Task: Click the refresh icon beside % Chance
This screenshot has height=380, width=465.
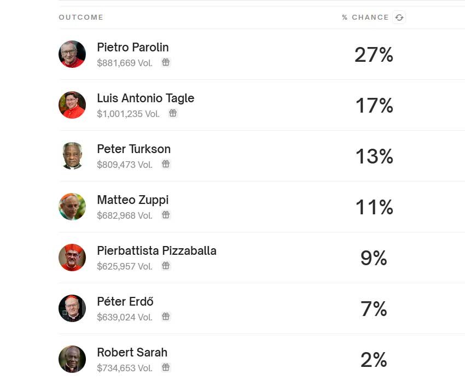Action: click(399, 17)
